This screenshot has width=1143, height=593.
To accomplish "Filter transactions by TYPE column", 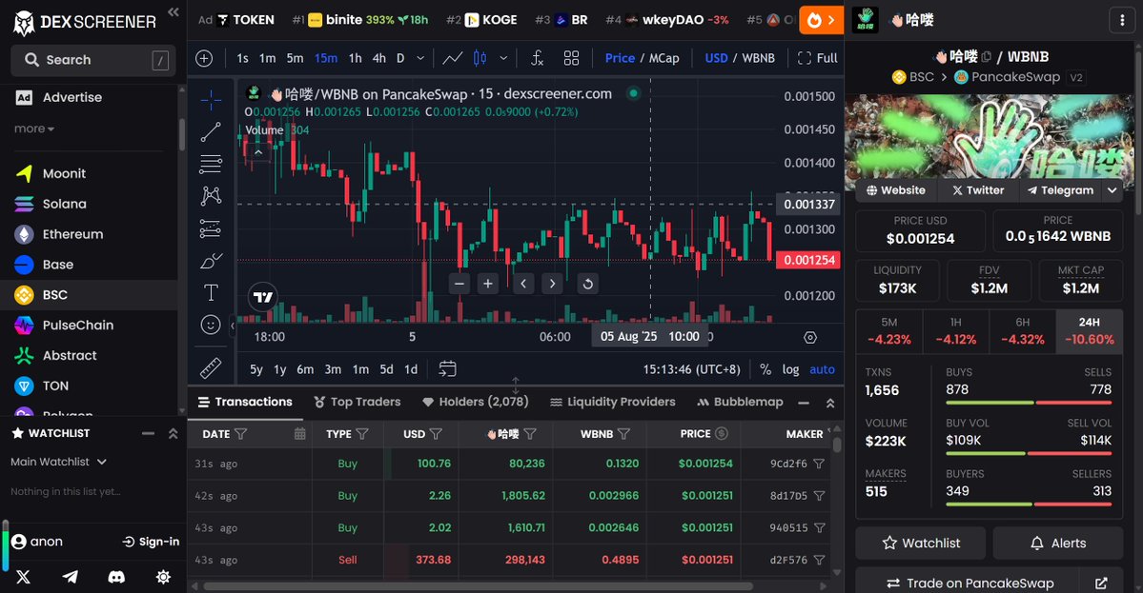I will 362,434.
